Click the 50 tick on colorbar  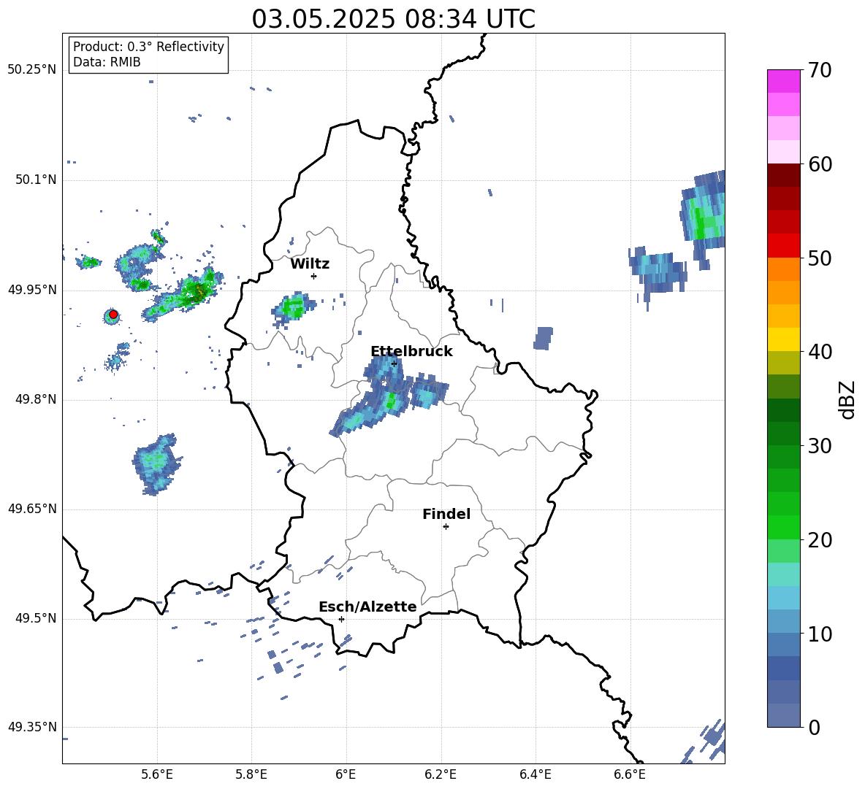coord(820,258)
